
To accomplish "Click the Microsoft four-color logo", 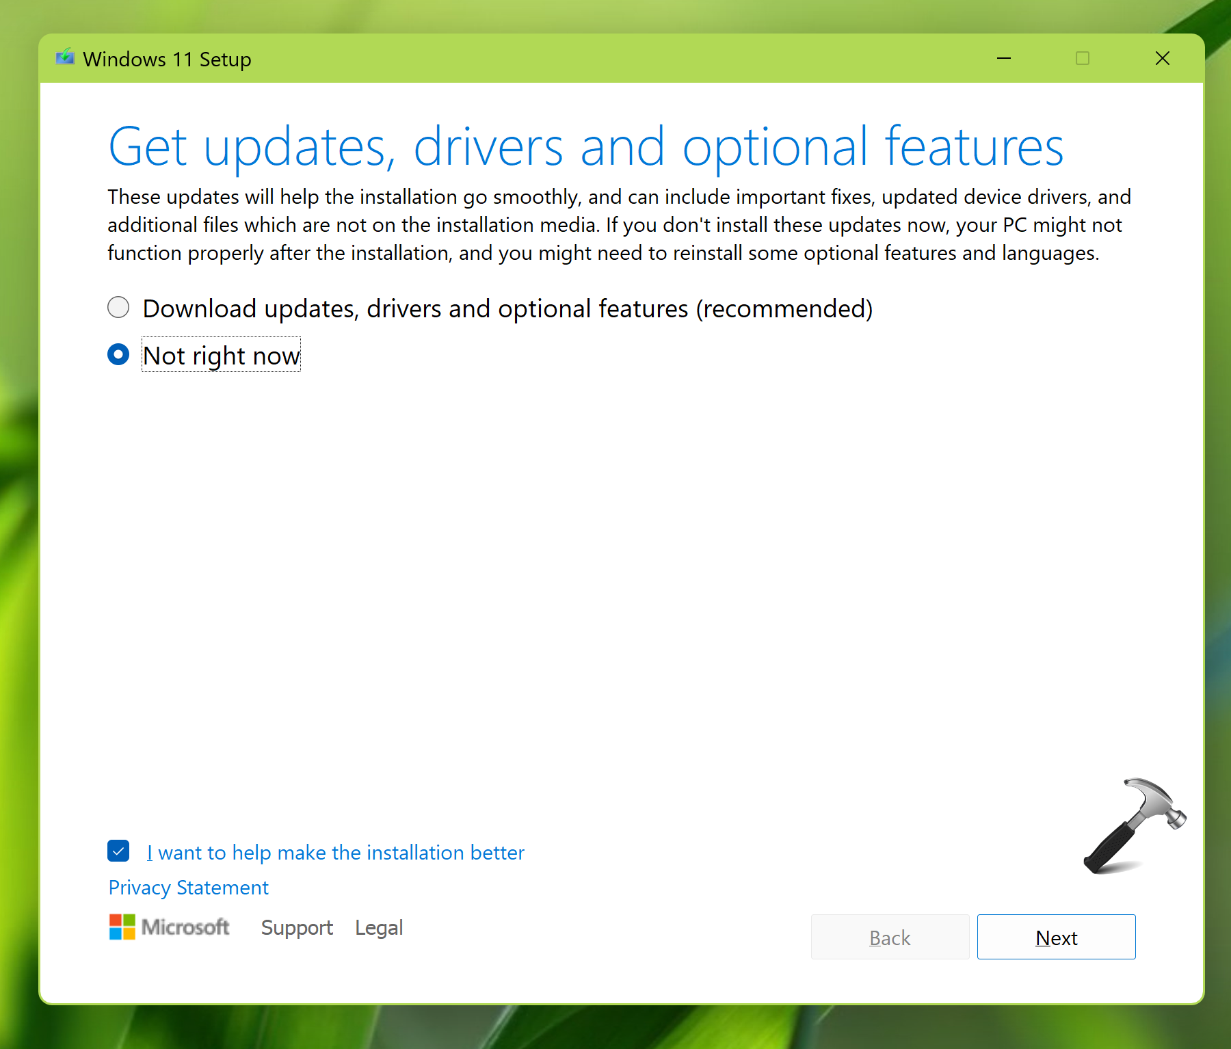I will 122,927.
